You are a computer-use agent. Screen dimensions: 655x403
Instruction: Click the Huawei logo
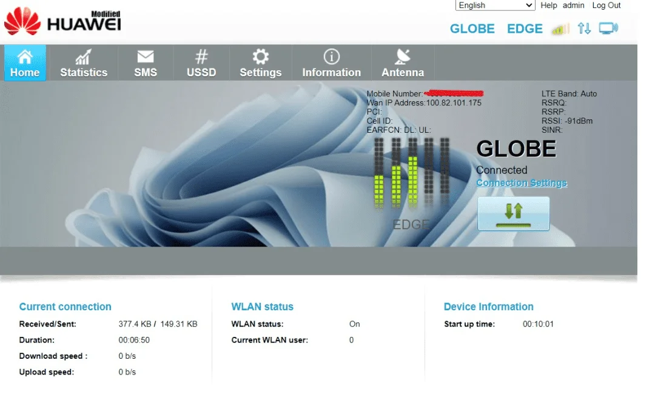point(62,21)
